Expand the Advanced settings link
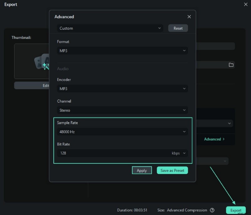Viewport: 251px width, 215px height. click(x=215, y=139)
